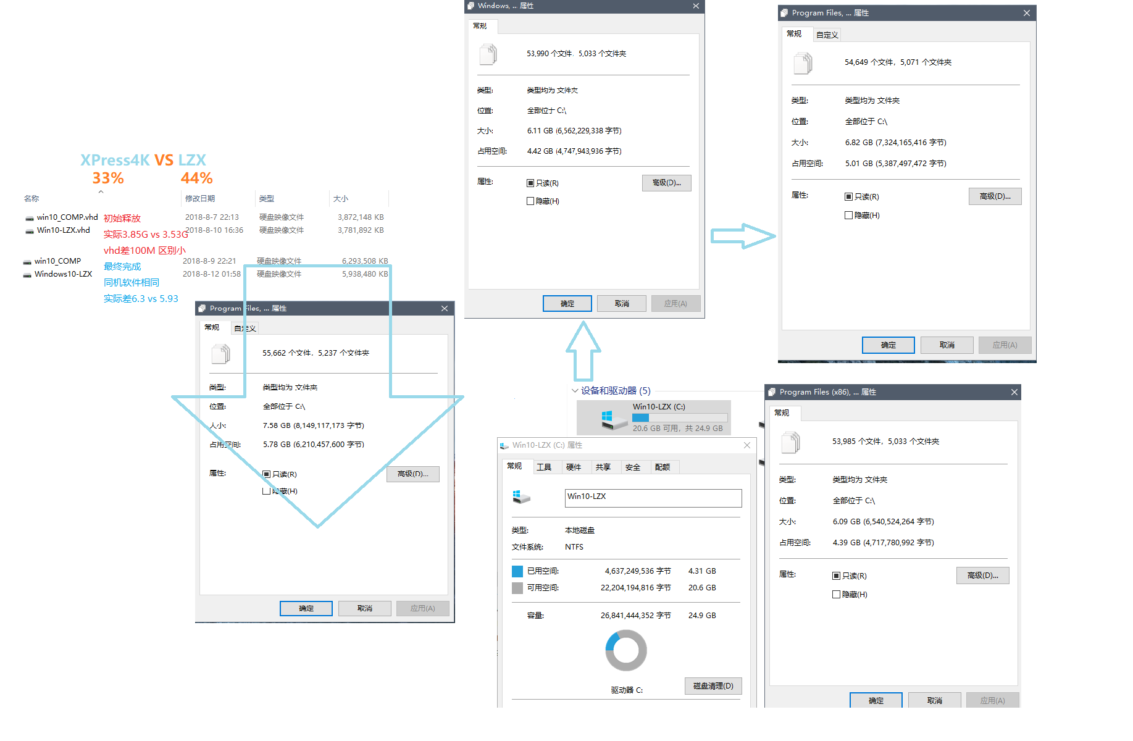Toggle 隐藏(H) in the 55,662-file Program Files dialog
The height and width of the screenshot is (741, 1133).
(x=267, y=492)
